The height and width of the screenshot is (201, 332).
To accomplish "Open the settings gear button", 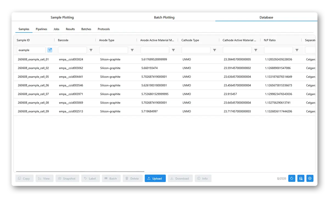I will (x=310, y=178).
